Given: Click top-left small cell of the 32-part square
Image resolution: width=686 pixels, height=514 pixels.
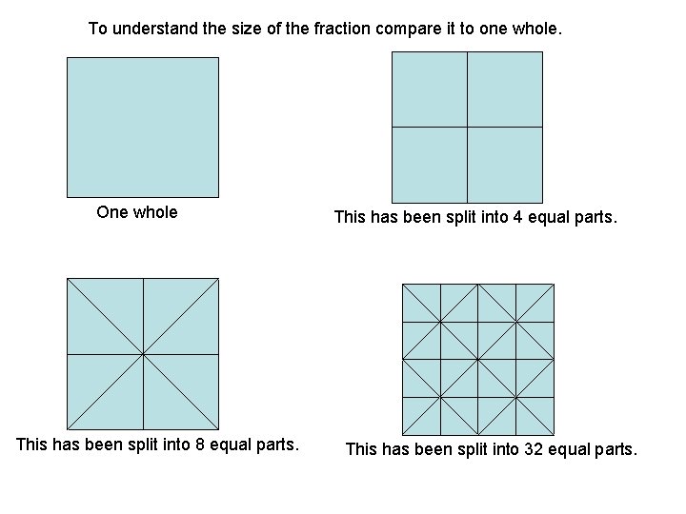Looking at the screenshot, I should coord(422,303).
